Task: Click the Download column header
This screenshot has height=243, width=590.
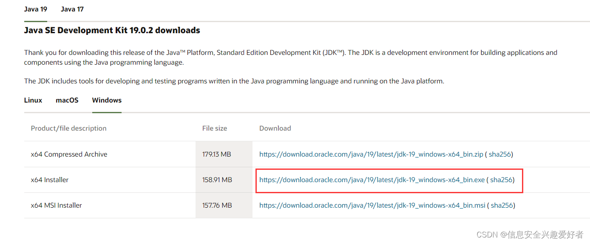Action: pos(275,128)
